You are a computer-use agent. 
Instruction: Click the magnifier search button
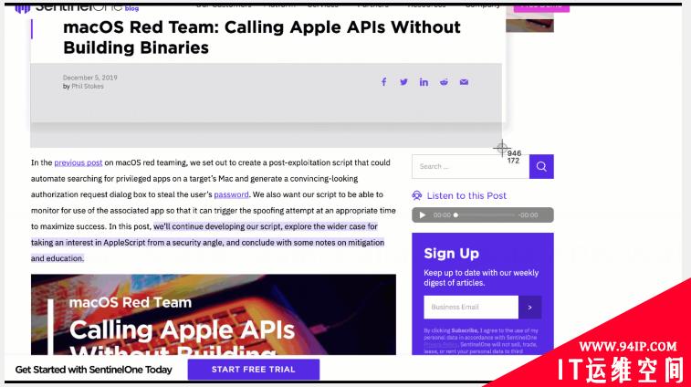(x=541, y=166)
